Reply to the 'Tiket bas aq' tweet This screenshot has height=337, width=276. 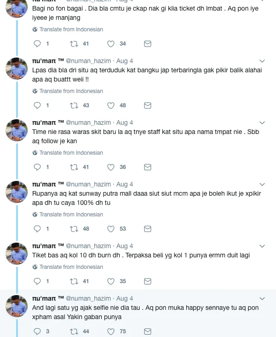38,281
